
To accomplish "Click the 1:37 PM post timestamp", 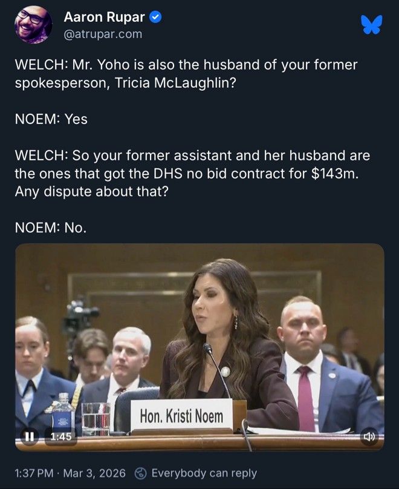I will (x=34, y=473).
